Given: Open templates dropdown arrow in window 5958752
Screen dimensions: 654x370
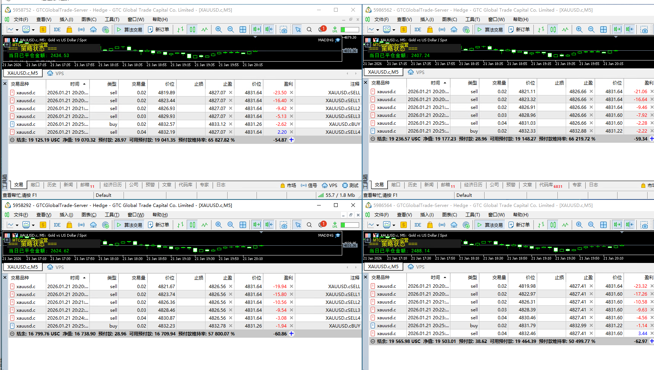Looking at the screenshot, I should pos(33,30).
